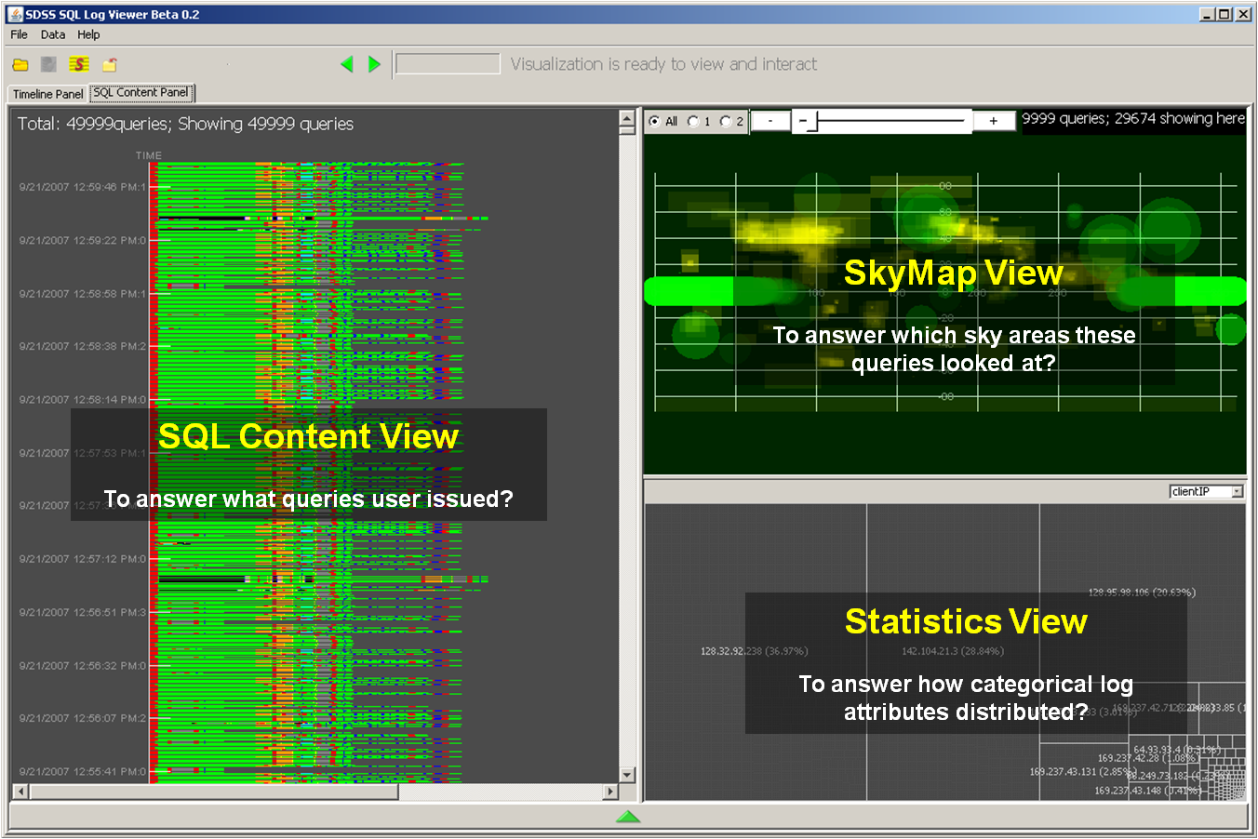
Task: Go back with the green left arrow
Action: pyautogui.click(x=347, y=64)
